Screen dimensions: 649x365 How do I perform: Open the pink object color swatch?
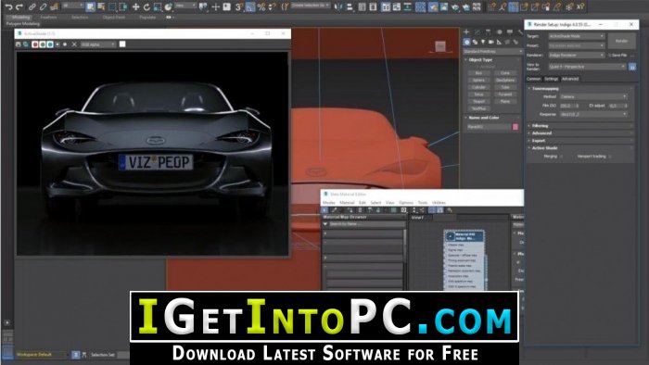coord(515,127)
